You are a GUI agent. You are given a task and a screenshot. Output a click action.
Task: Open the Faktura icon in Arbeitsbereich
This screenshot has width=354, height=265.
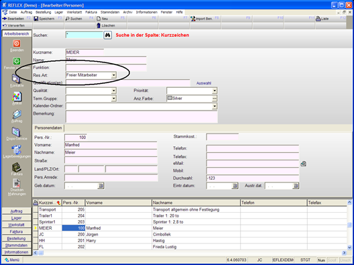tap(17, 167)
